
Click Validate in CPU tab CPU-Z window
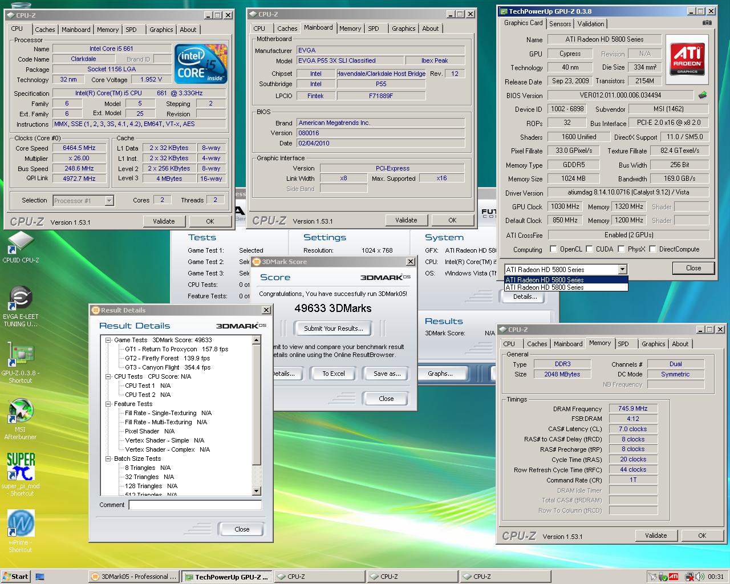(164, 221)
